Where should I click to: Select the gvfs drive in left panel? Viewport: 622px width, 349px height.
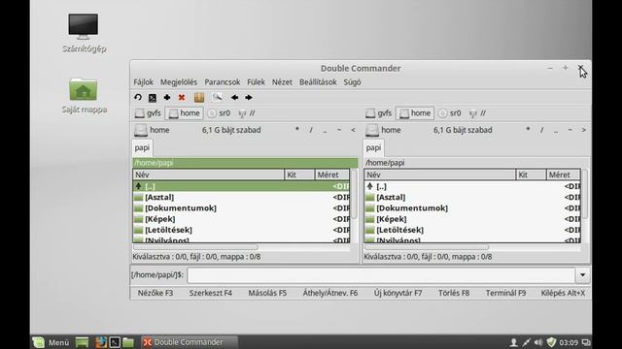[148, 113]
